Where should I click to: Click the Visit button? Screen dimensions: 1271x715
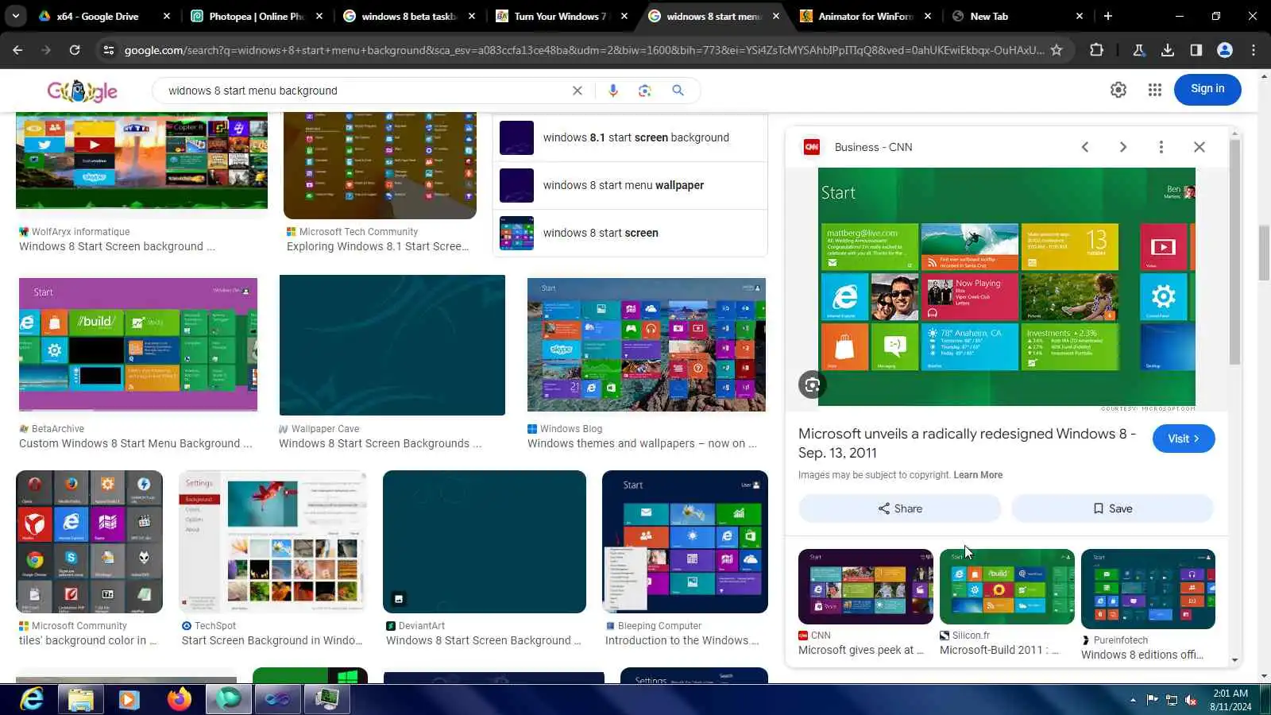click(1184, 439)
